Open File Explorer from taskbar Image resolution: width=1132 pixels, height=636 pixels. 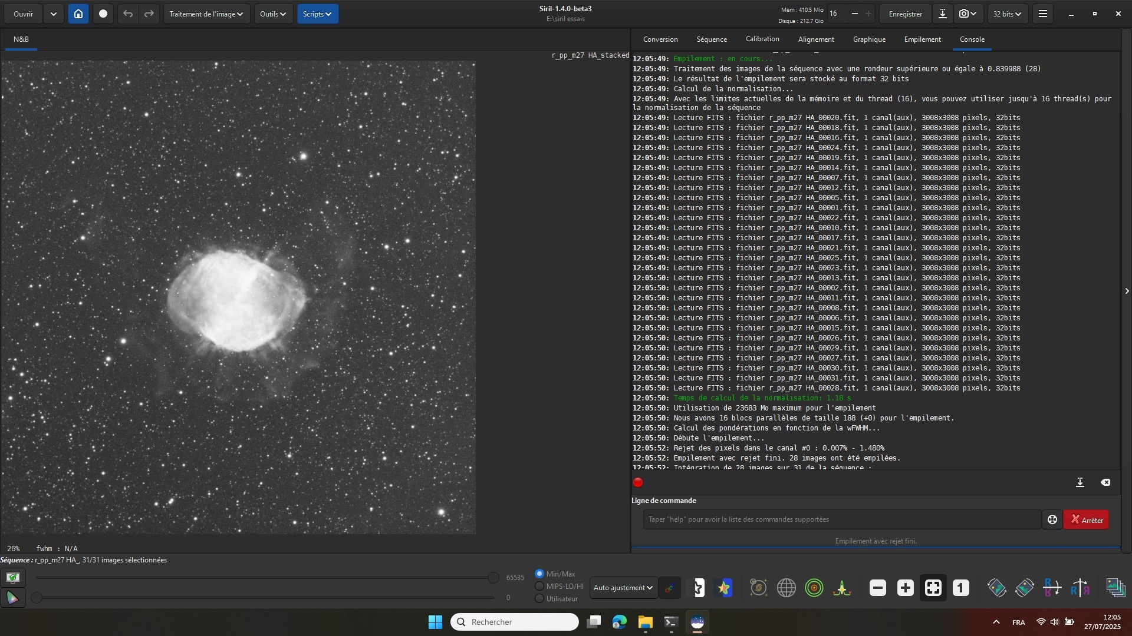pyautogui.click(x=645, y=622)
